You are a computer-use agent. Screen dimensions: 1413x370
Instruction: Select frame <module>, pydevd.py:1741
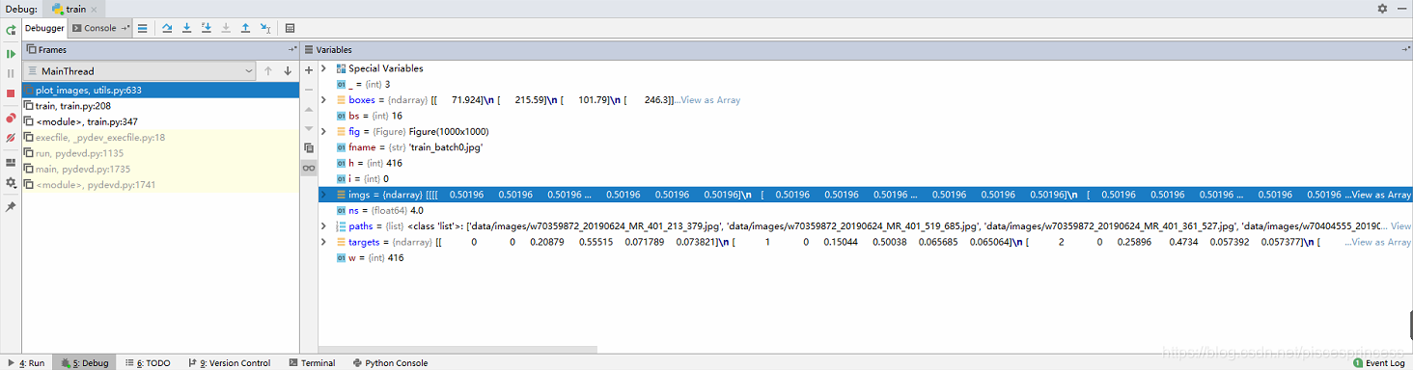click(x=160, y=184)
